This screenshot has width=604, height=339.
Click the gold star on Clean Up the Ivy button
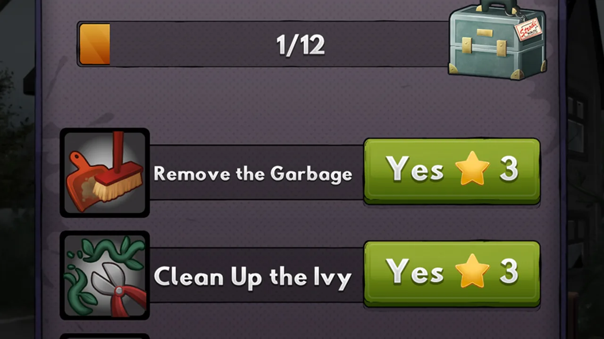coord(472,272)
